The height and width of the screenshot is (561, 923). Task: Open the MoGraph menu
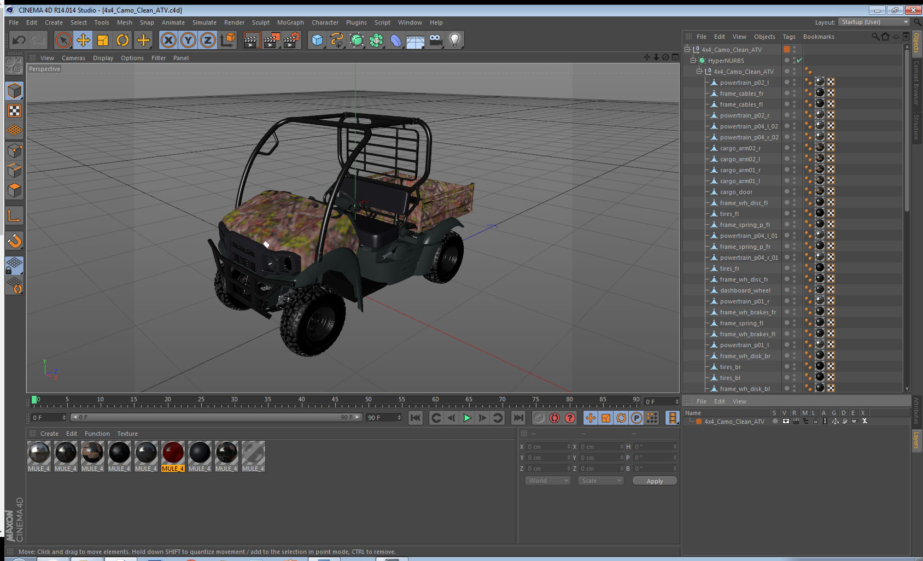click(290, 22)
